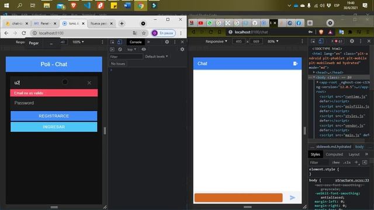
Task: Bookmark the page with Chrome's star icon
Action: click(144, 33)
